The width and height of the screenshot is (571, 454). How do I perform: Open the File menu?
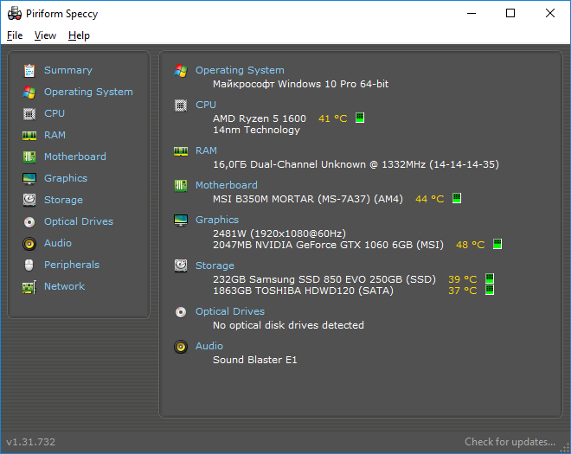click(x=15, y=35)
